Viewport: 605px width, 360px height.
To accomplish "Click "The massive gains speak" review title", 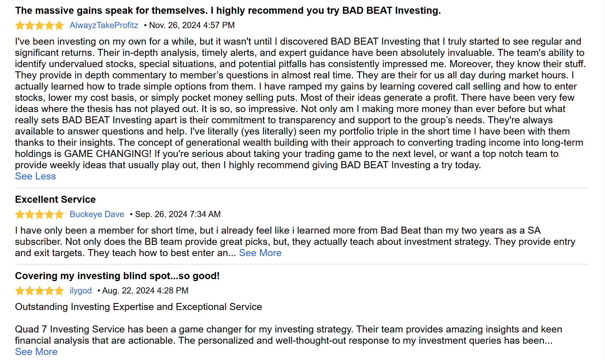I will (228, 11).
